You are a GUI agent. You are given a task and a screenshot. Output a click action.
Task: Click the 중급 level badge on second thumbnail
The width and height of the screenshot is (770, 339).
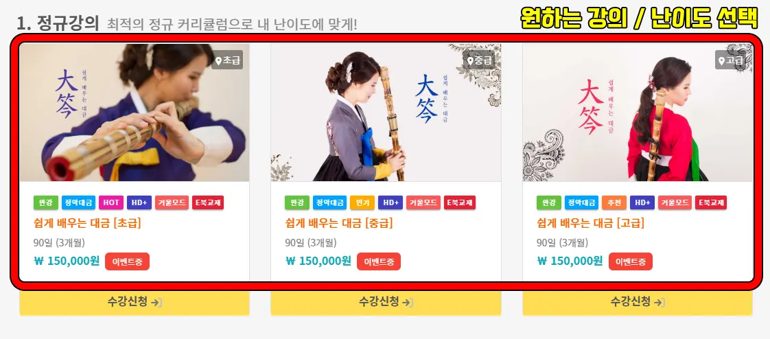tap(479, 60)
